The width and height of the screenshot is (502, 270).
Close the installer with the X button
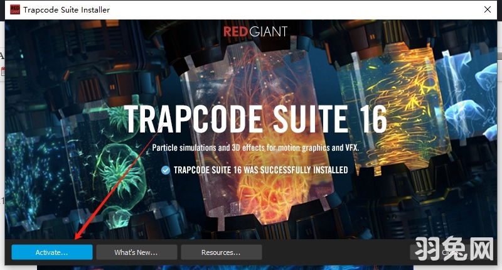coord(487,9)
